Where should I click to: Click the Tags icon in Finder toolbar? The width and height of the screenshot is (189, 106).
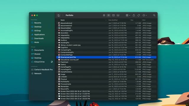point(139,15)
